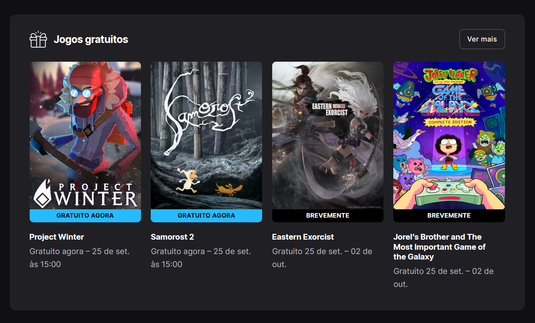Click the Project Winter flame logo on cover

click(43, 194)
